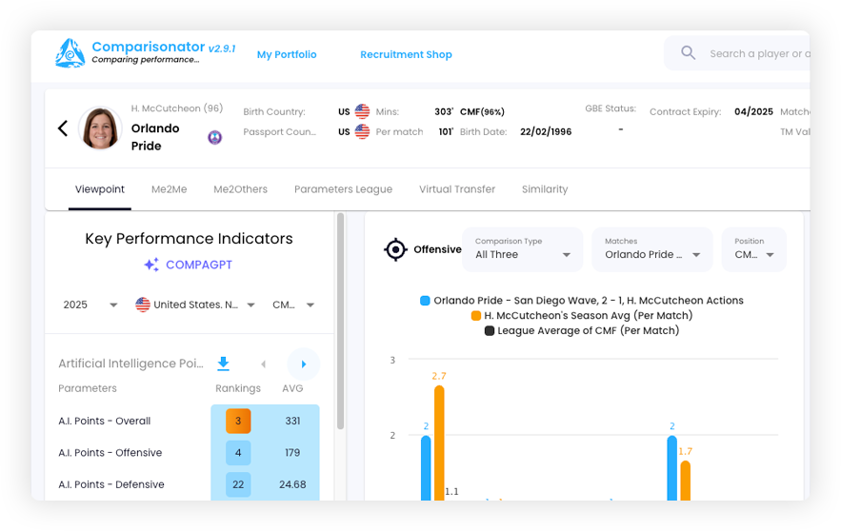Click the Artificial Intelligence Poi... table title

130,364
